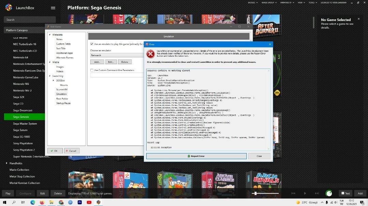Click Play in the bottom bar

(8, 193)
